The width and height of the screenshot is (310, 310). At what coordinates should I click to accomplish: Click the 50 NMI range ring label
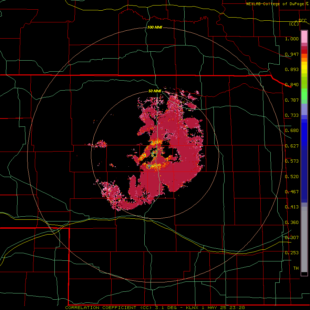coord(155,91)
